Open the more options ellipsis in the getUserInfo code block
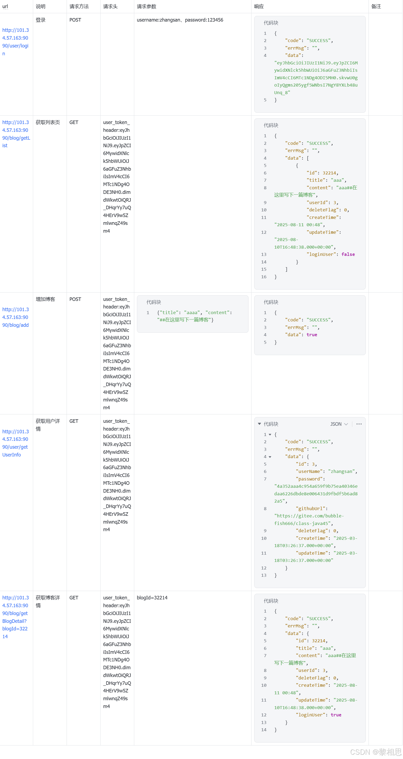403x759 pixels. pos(359,424)
